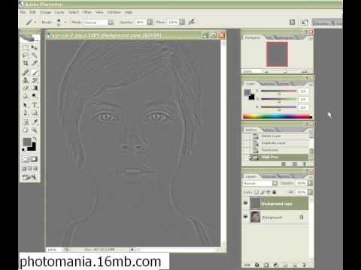This screenshot has width=361, height=270.
Task: Open the Edit menu
Action: coord(33,12)
